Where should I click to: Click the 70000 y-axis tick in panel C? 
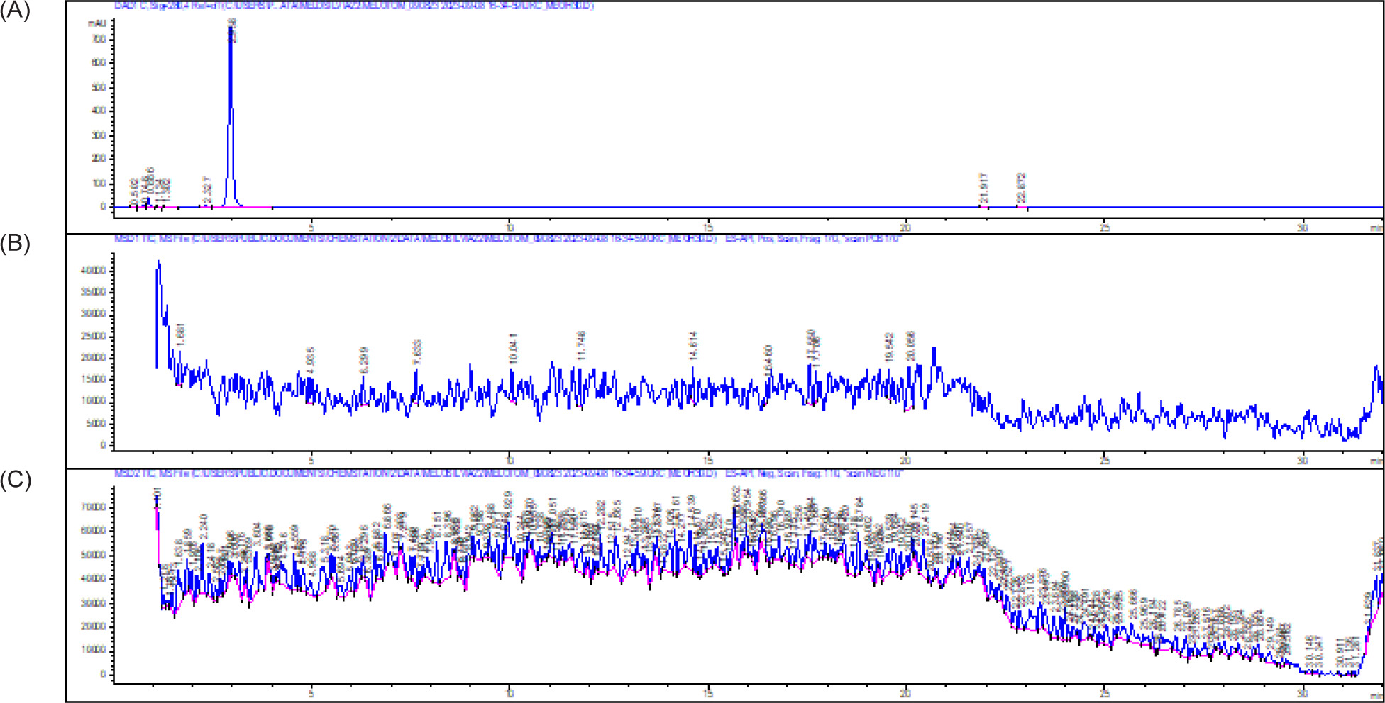(94, 507)
